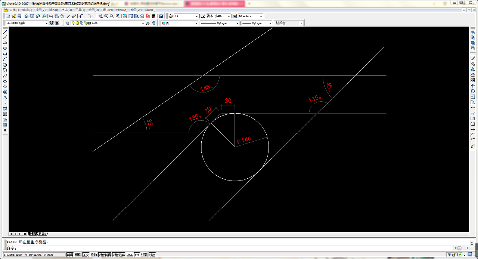Select the Line tool in Draw toolbar
Viewport: 478px width, 259px height.
[x=5, y=32]
